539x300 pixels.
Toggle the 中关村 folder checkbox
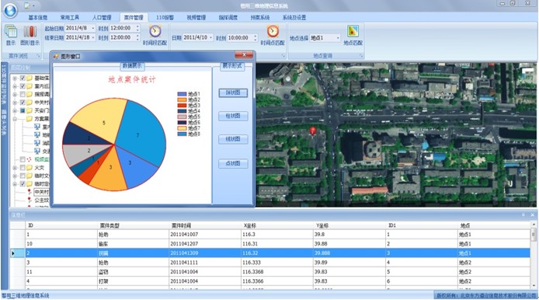23,103
